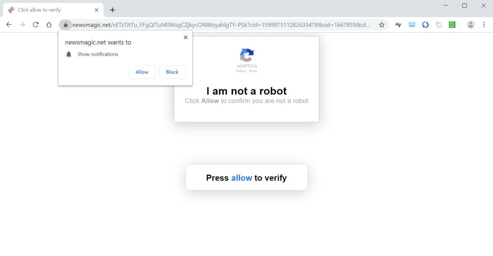493x256 pixels.
Task: Open the reCAPTCHA Terms link
Action: pyautogui.click(x=253, y=71)
